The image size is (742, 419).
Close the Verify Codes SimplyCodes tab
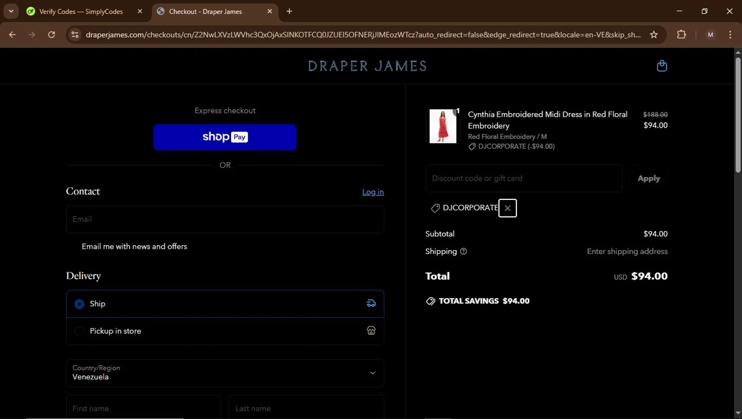coord(140,11)
